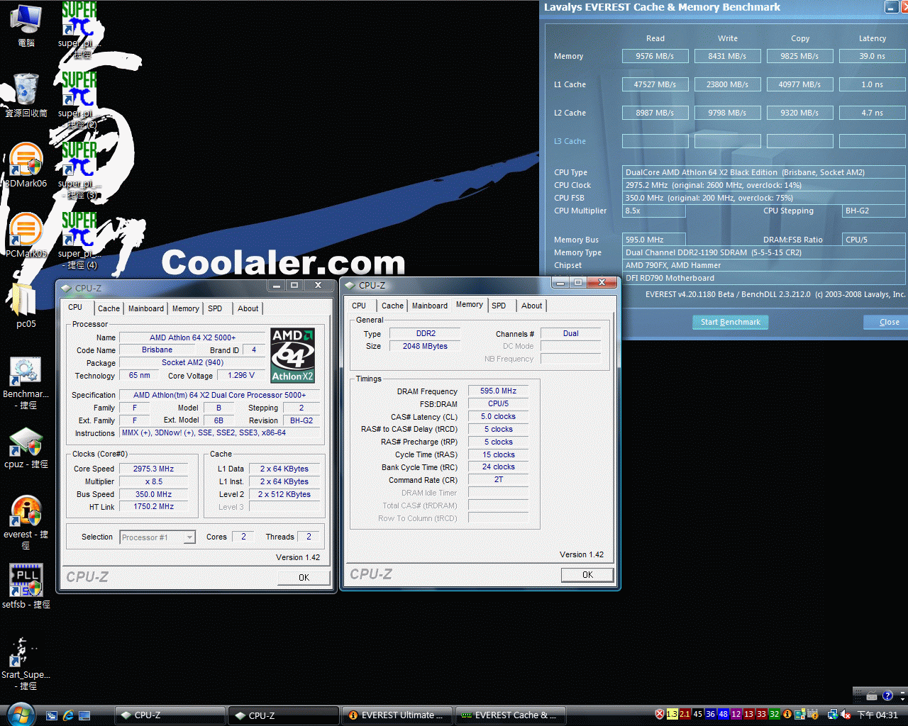Click OK in the CPU-Z memory timings window
The height and width of the screenshot is (726, 908).
coord(587,575)
